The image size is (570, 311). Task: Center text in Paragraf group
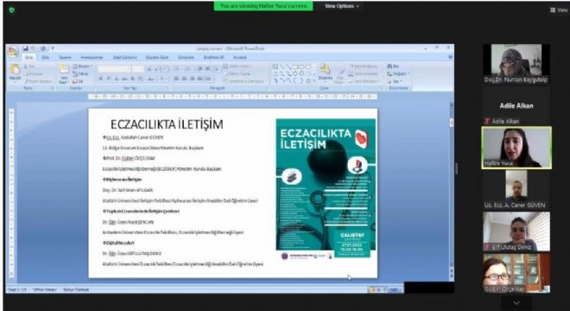(184, 79)
